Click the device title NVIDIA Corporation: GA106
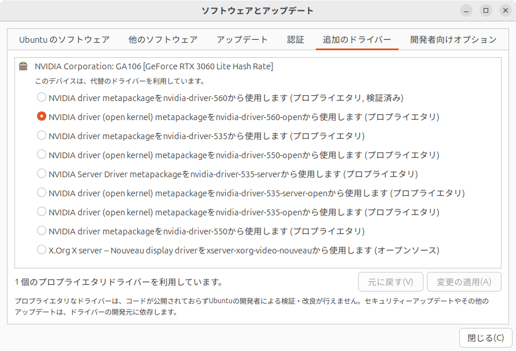Viewport: 516px width, 351px height. tap(154, 66)
